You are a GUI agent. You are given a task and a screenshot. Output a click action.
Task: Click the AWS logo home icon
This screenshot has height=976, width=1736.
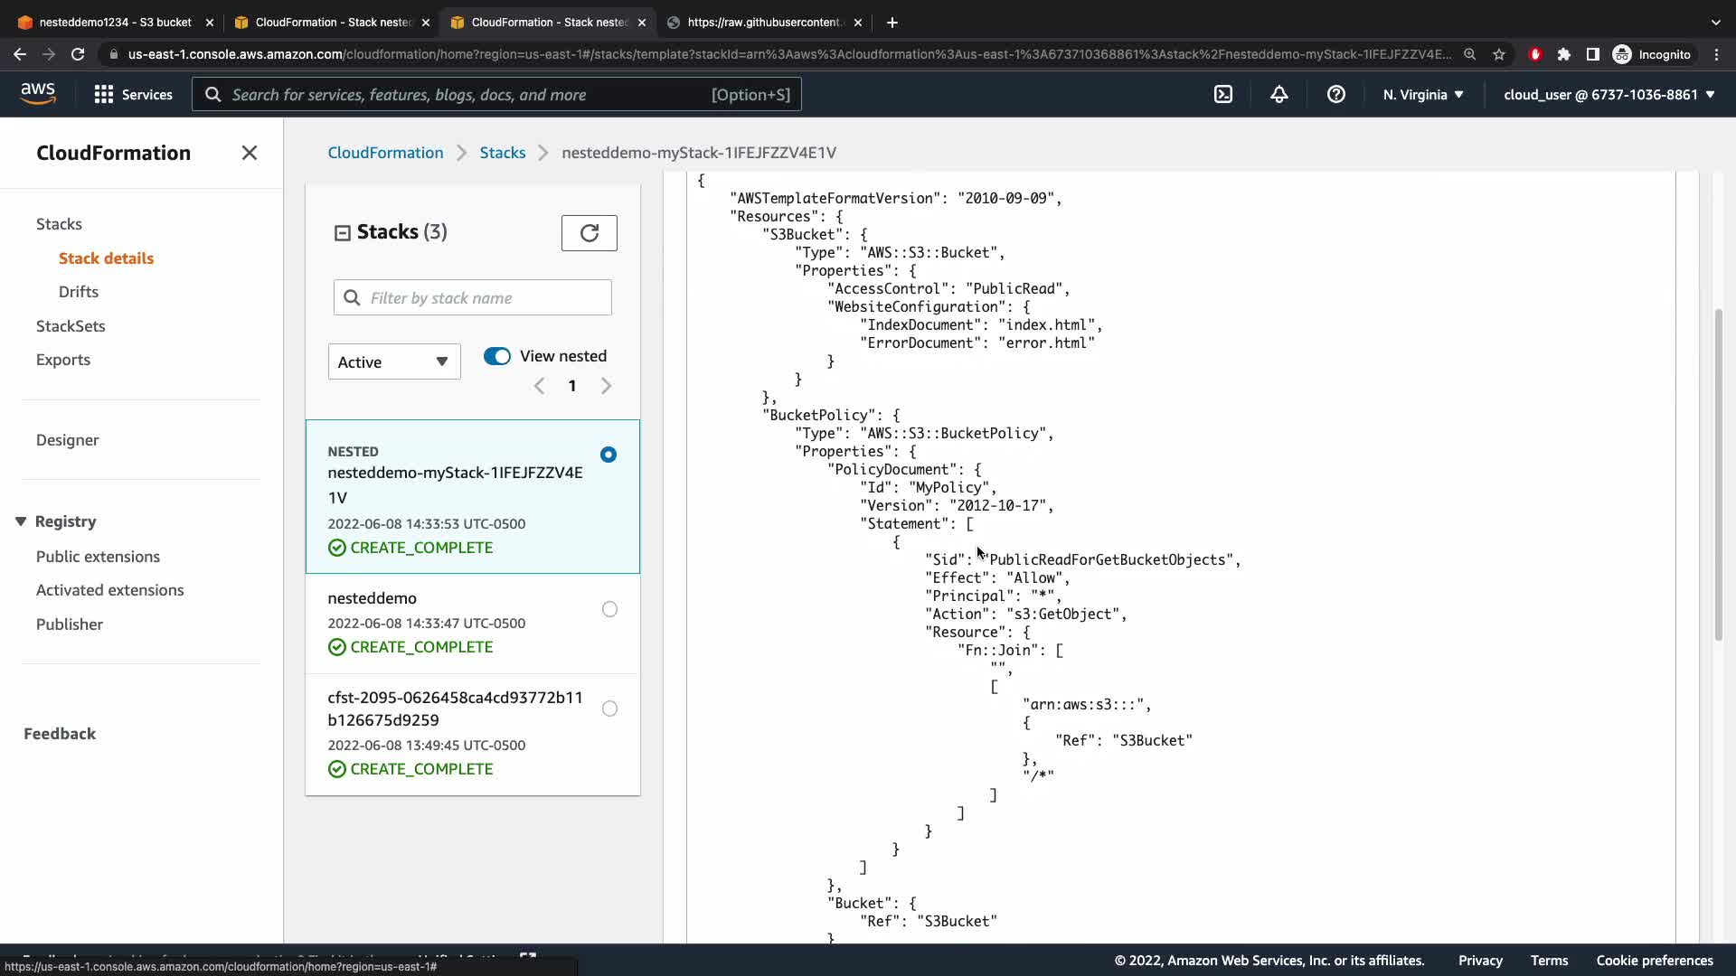pos(38,93)
